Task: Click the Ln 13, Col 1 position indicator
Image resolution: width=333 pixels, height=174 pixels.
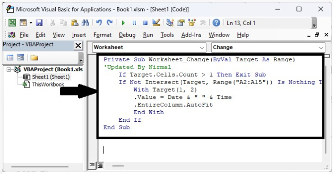Action: pos(241,23)
